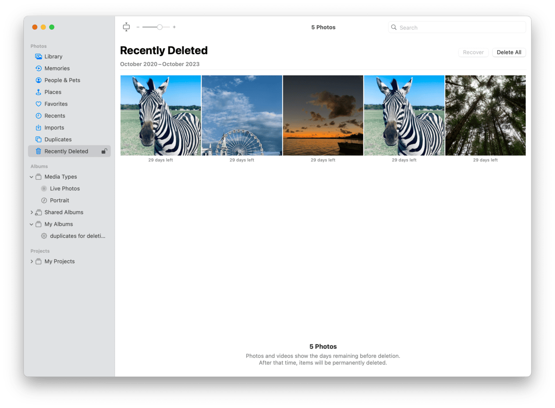Collapse the My Albums group
This screenshot has height=408, width=555.
point(31,224)
